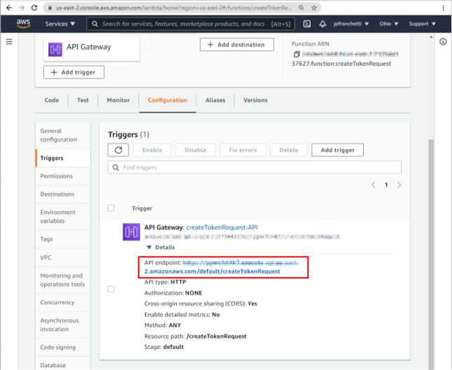Open Monitoring and operations tools
Screen dimensions: 452x370
click(63, 280)
